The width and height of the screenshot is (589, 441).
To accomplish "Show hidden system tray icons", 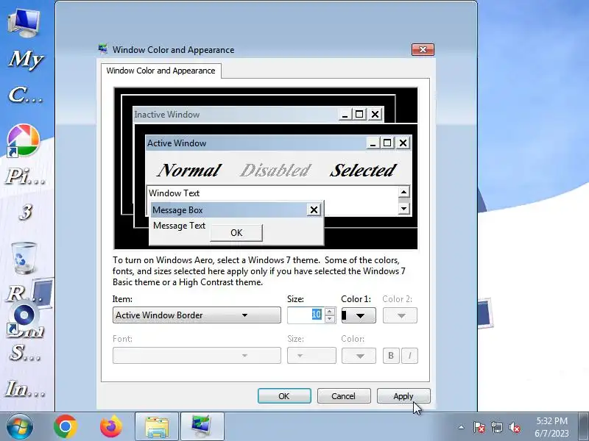I will click(462, 427).
